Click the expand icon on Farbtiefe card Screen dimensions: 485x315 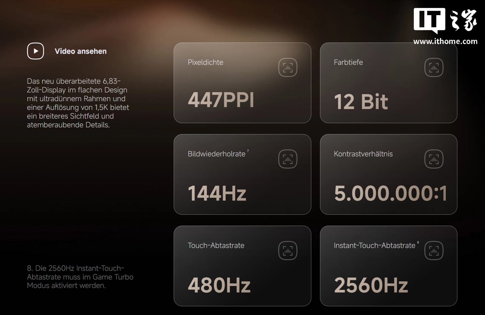[x=434, y=67]
